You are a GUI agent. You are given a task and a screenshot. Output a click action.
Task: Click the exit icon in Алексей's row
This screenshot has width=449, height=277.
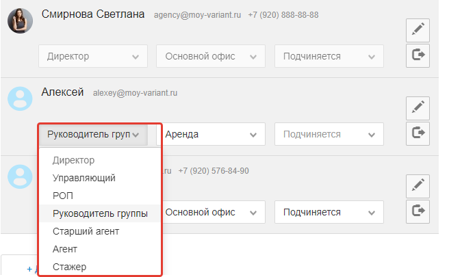pyautogui.click(x=418, y=133)
